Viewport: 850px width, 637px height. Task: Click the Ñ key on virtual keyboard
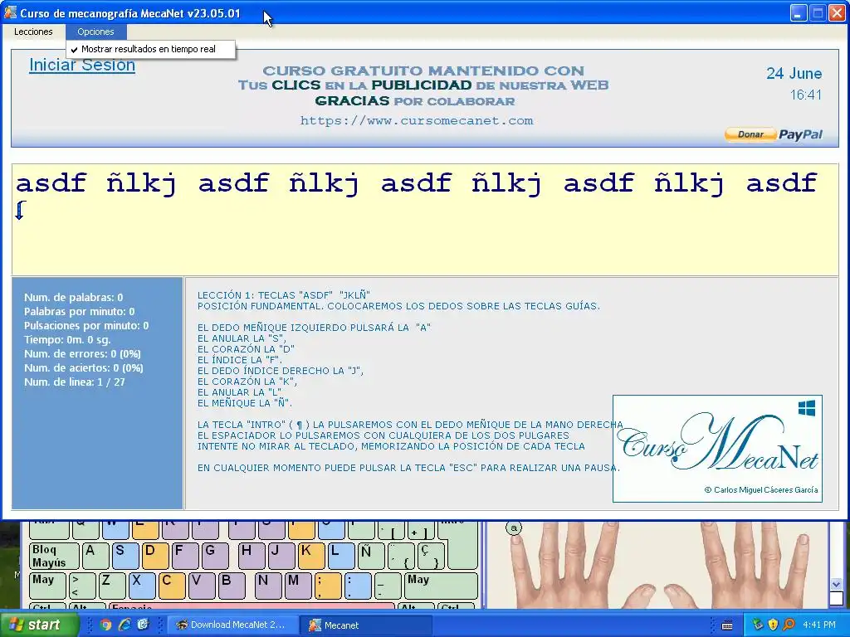371,556
